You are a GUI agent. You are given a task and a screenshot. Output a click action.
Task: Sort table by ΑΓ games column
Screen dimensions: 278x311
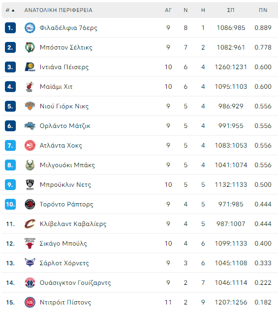tap(168, 10)
